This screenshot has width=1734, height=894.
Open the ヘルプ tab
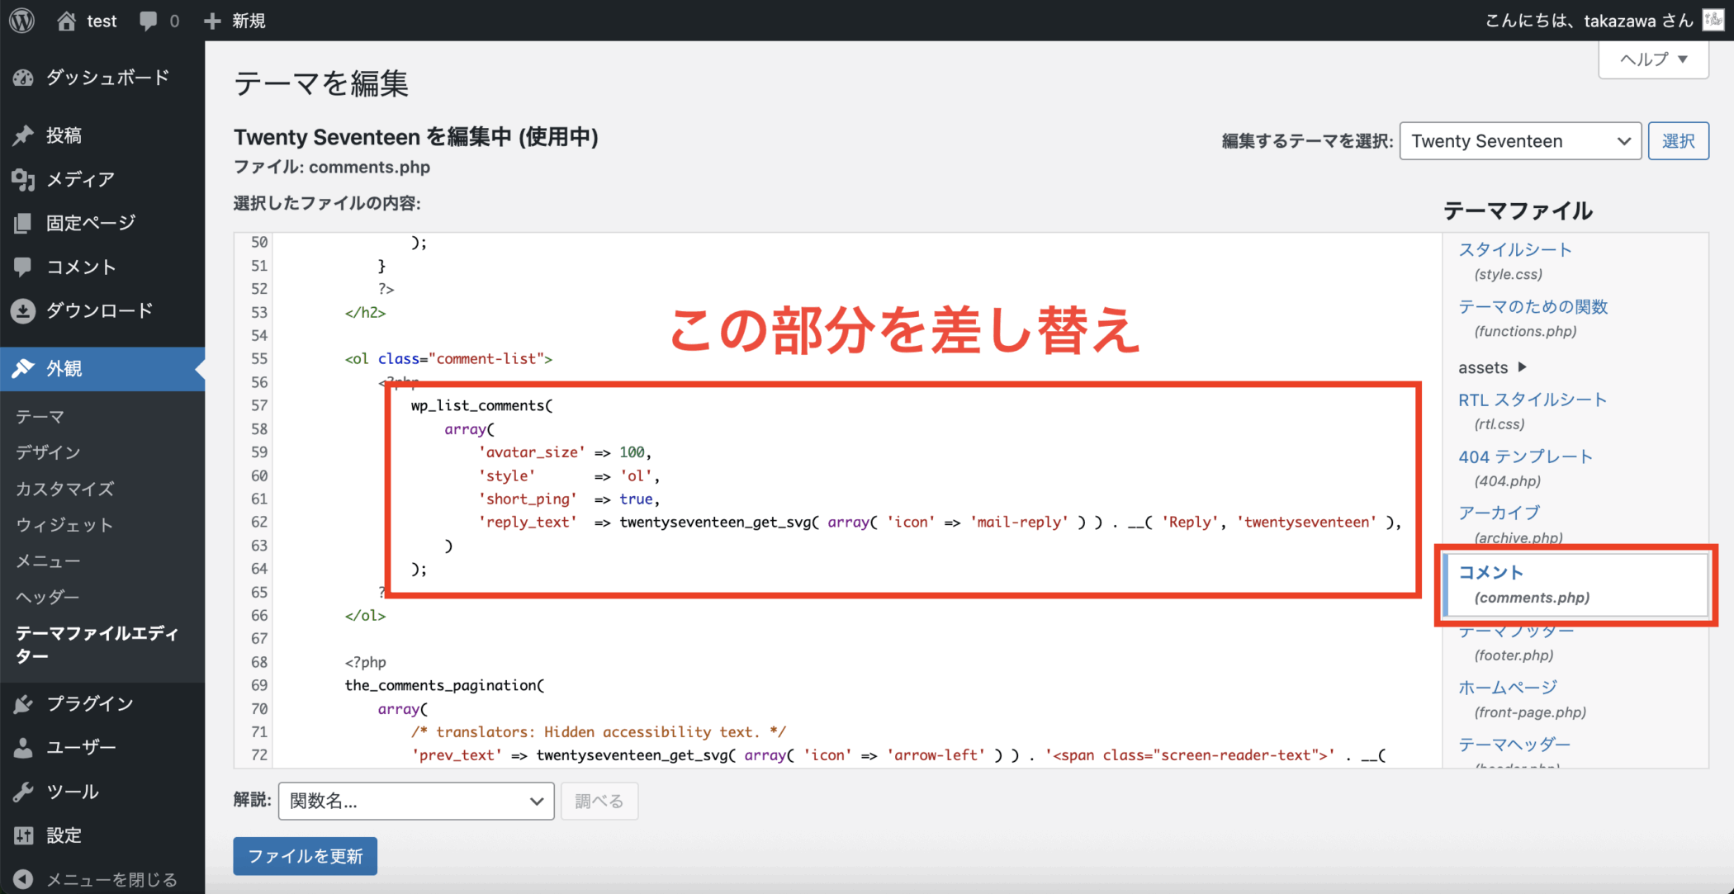click(x=1653, y=59)
